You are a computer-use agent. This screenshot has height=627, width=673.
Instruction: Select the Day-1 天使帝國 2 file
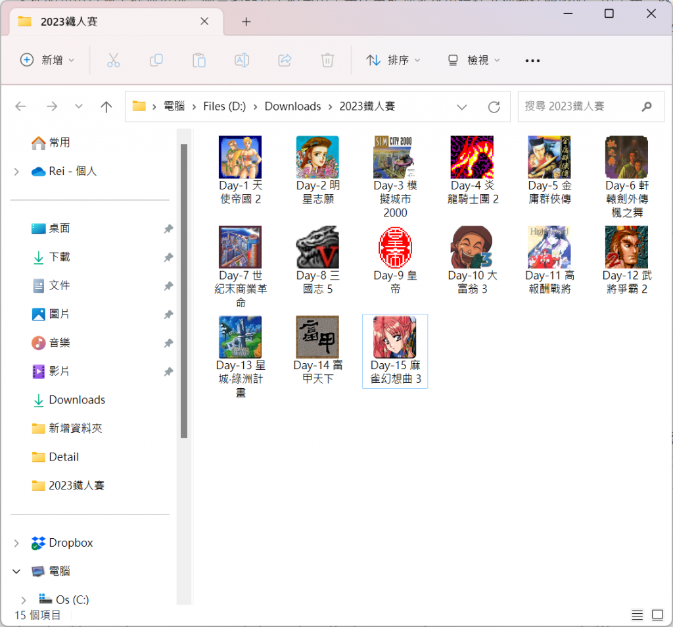(x=241, y=170)
